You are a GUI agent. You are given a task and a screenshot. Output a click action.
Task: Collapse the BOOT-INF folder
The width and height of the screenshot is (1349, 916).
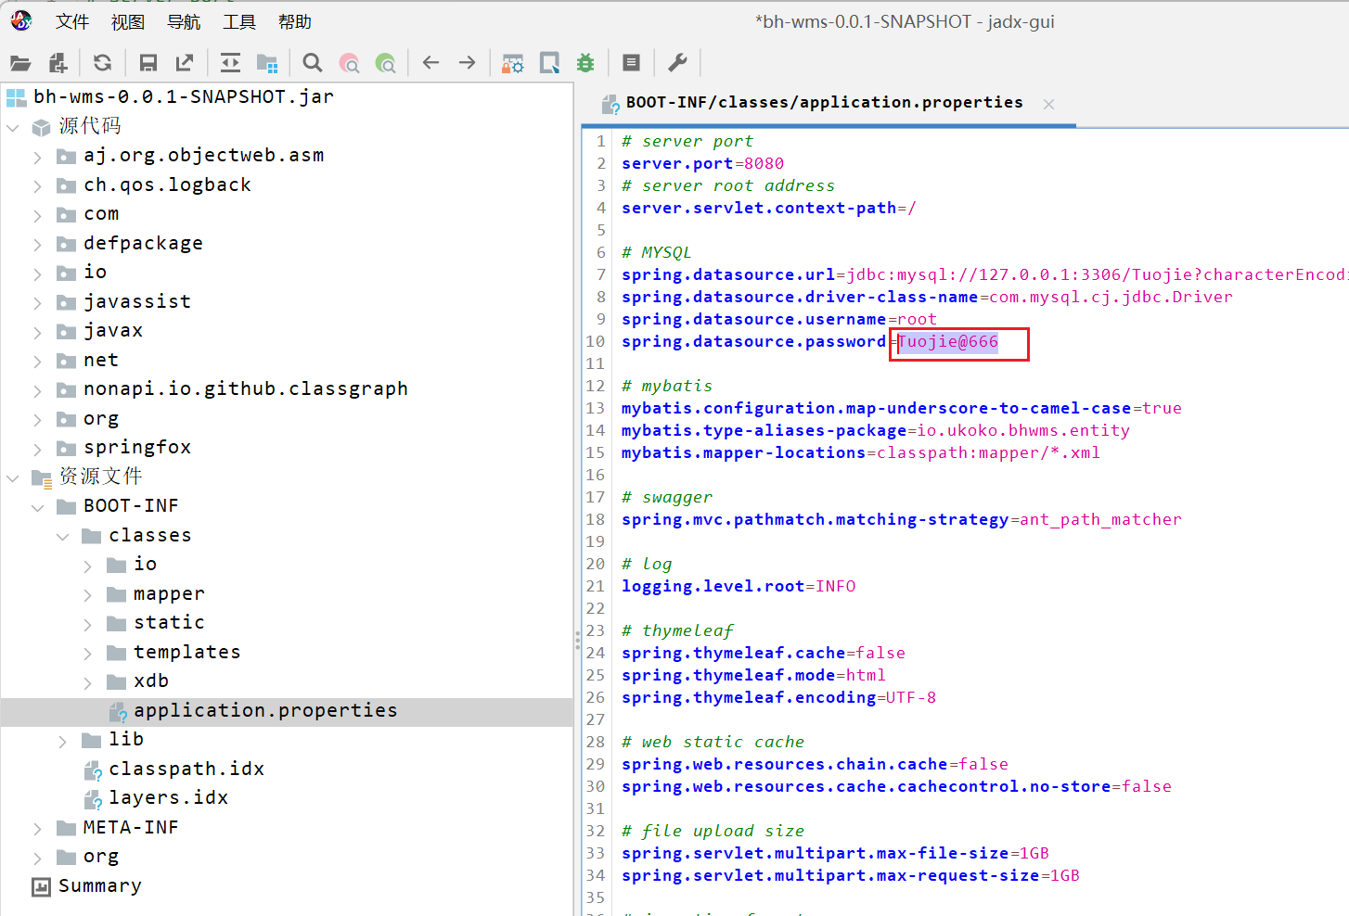pyautogui.click(x=37, y=507)
